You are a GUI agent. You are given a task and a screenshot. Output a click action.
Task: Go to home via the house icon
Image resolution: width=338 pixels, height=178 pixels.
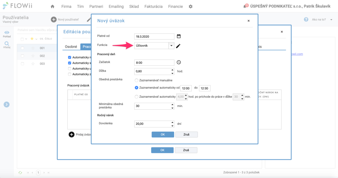(x=52, y=7)
